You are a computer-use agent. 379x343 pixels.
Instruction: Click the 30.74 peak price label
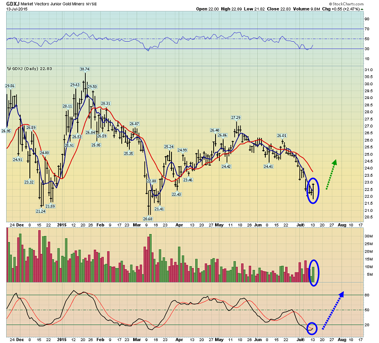coord(85,69)
